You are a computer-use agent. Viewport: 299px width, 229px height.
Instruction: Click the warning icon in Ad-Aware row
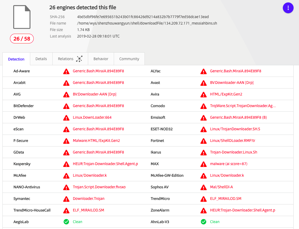pos(66,71)
